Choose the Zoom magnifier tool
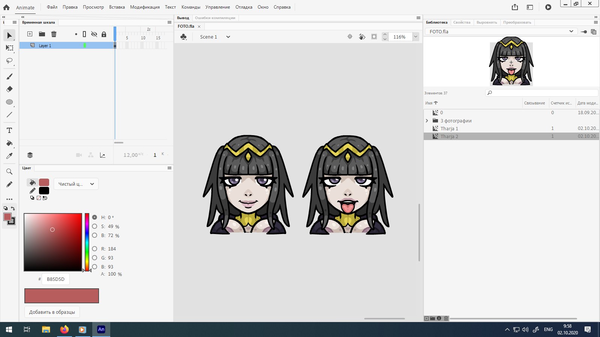 click(x=9, y=171)
